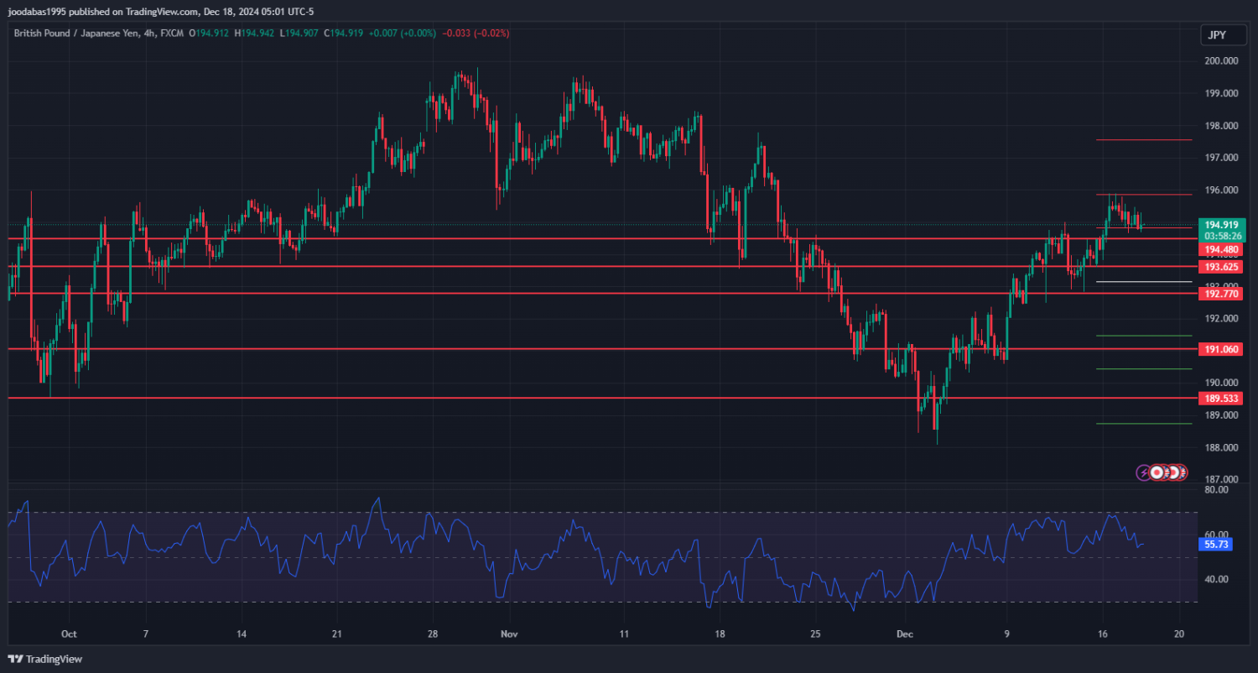Viewport: 1258px width, 673px height.
Task: Click the 190.000 price axis label
Action: [1222, 383]
